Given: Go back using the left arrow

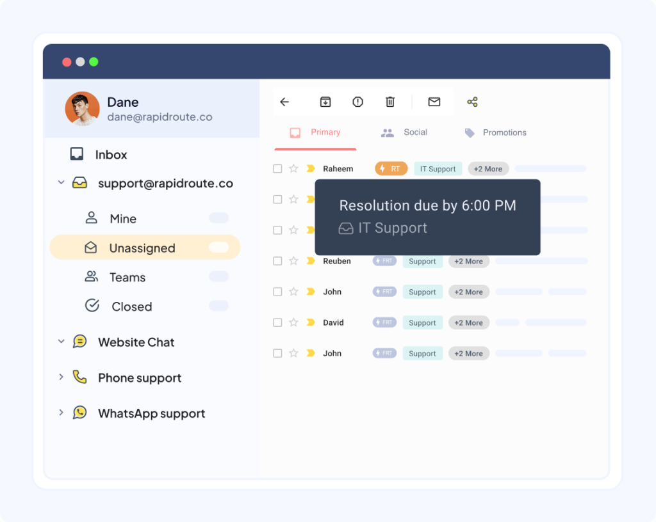Looking at the screenshot, I should pos(284,102).
